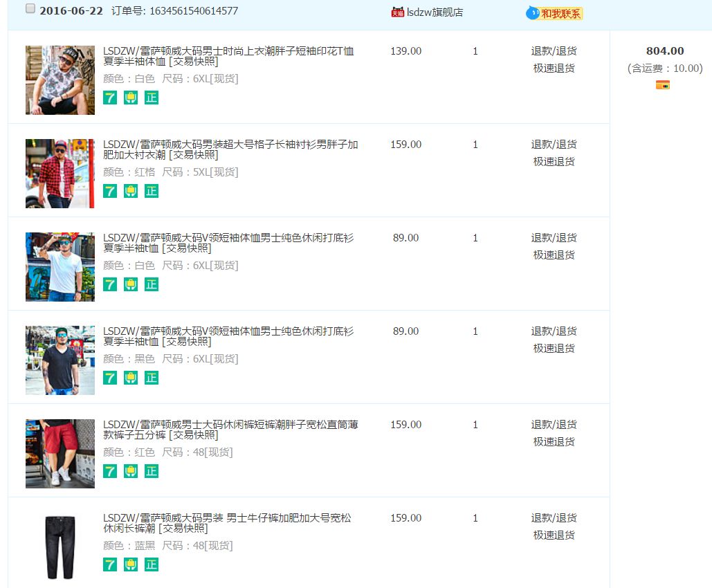
Task: Request 退款/退货 for the red shorts
Action: click(554, 425)
